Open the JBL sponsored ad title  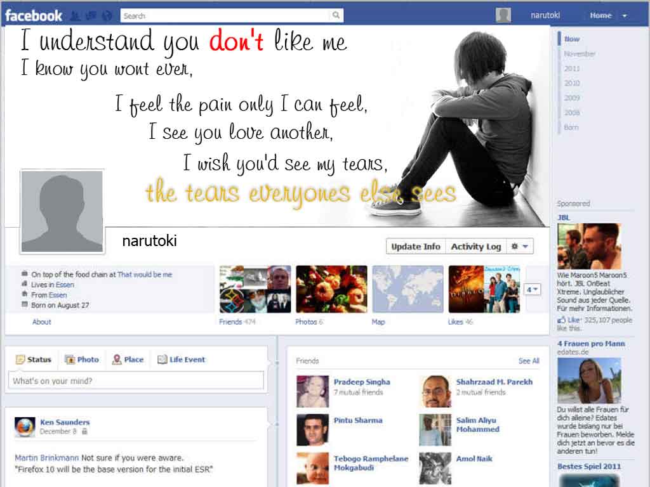coord(564,218)
